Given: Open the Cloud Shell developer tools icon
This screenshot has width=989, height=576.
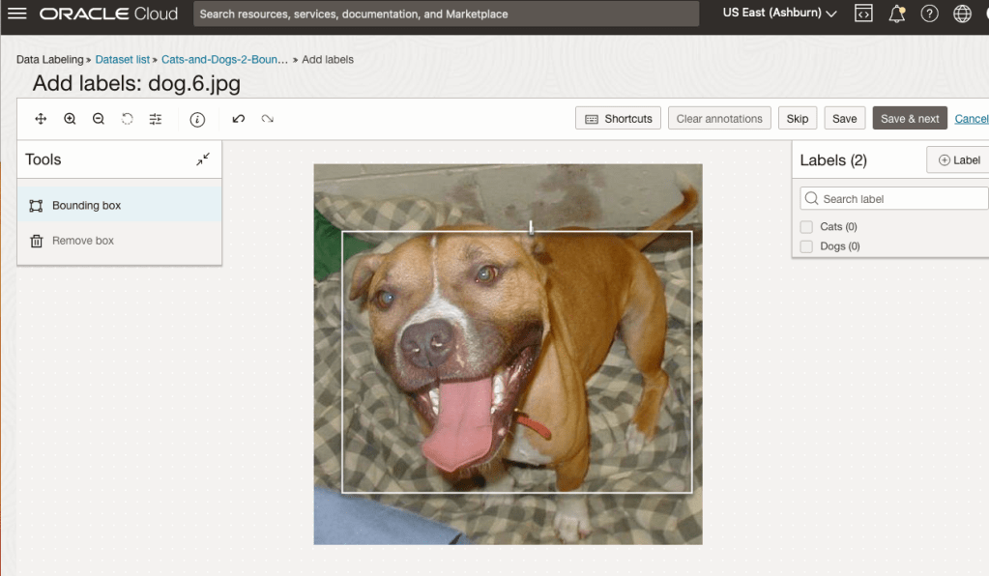Looking at the screenshot, I should 863,14.
